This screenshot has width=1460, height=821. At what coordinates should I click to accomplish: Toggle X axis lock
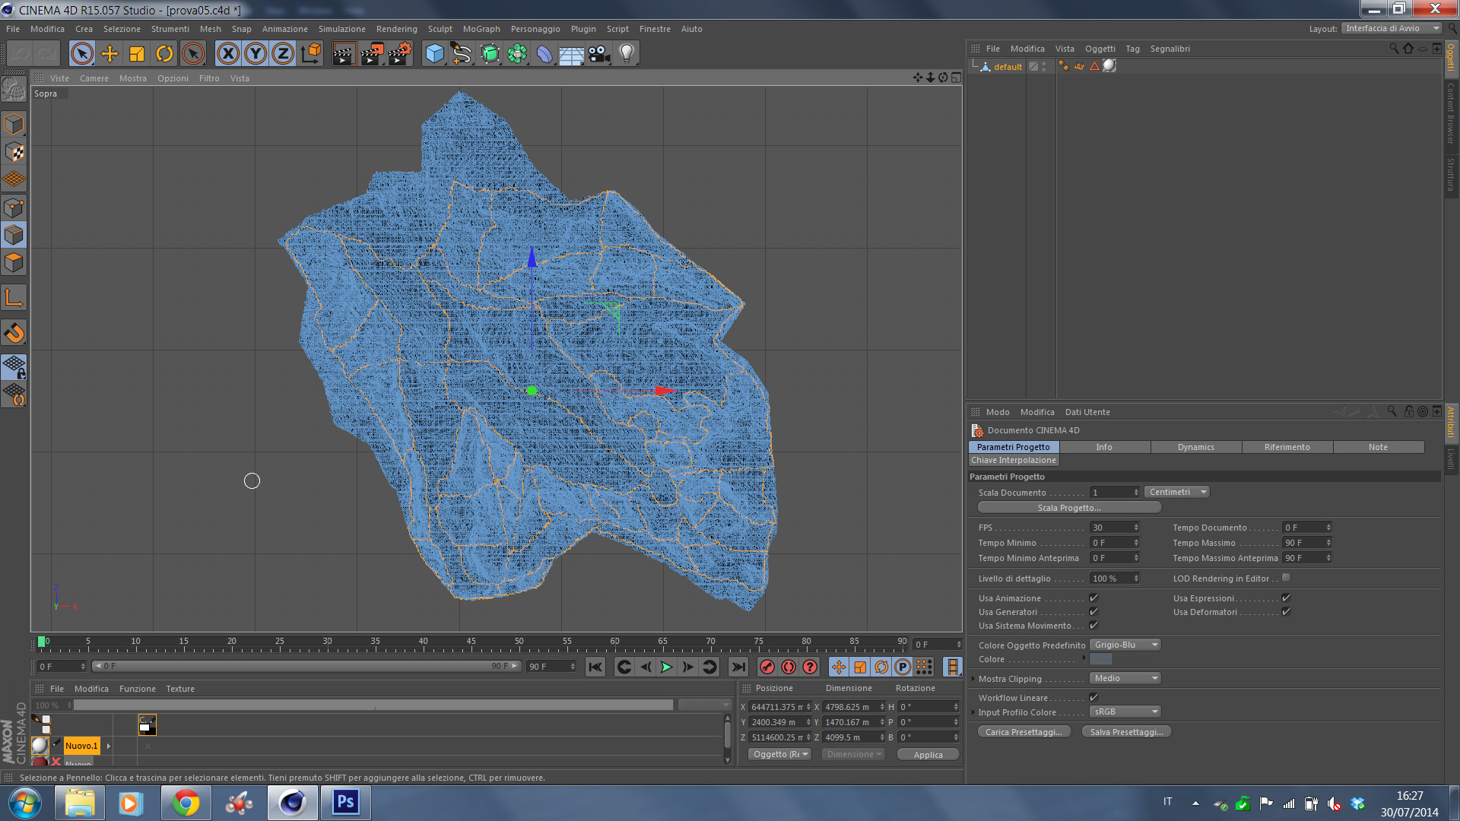point(227,54)
